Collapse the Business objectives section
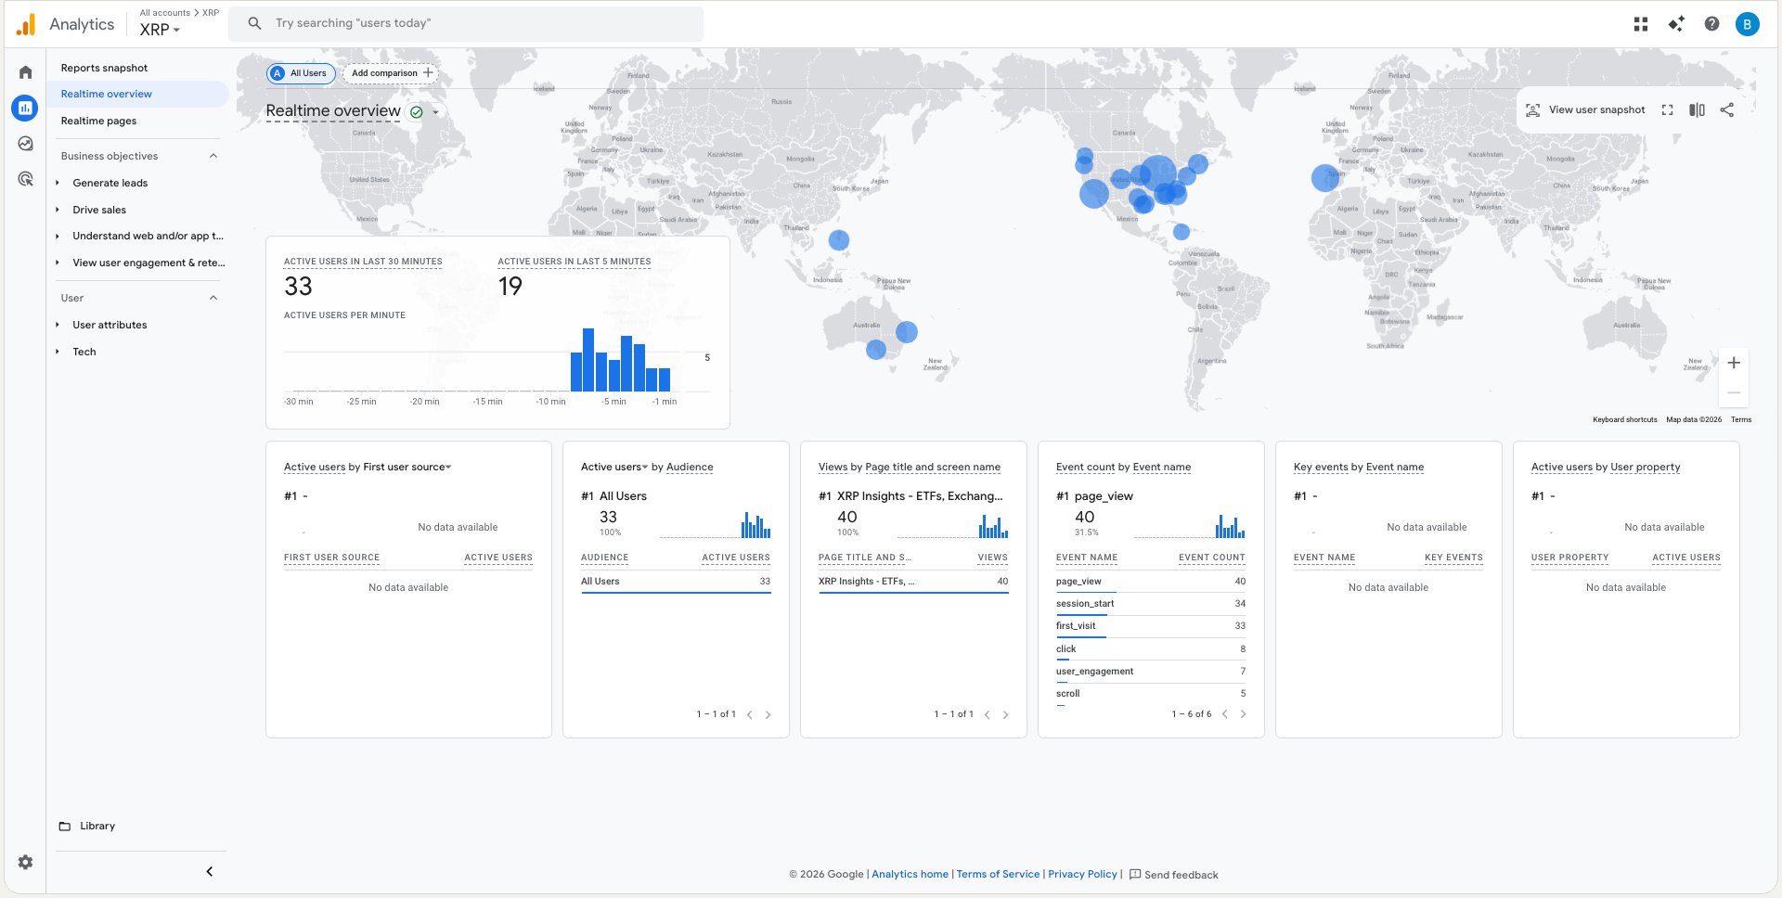The width and height of the screenshot is (1782, 898). click(x=213, y=156)
